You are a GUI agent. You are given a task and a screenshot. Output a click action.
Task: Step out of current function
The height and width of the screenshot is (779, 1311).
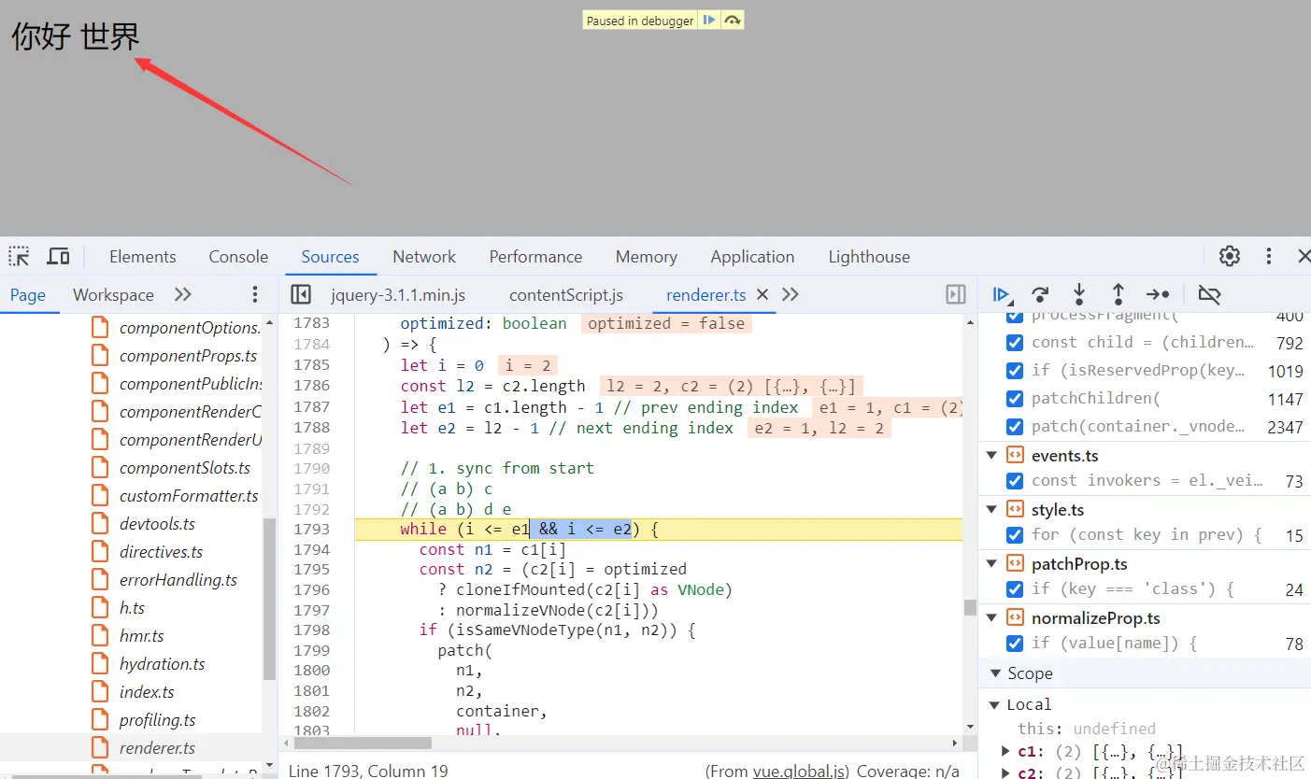(1118, 294)
